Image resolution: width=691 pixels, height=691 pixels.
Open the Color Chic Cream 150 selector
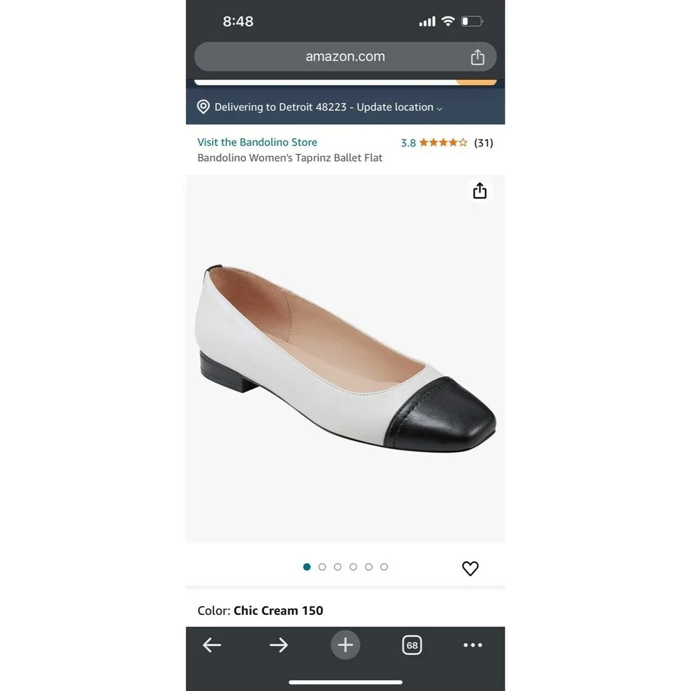260,610
